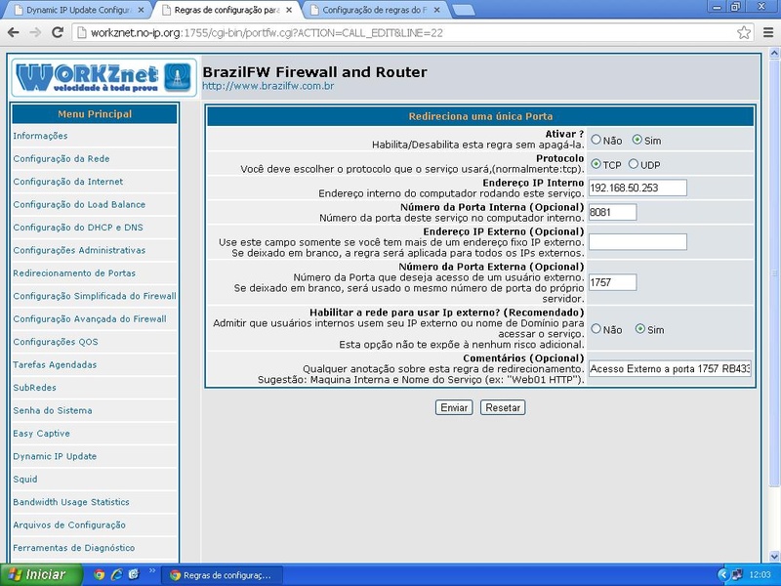Click the vertical scrollbar thumb

(x=774, y=272)
